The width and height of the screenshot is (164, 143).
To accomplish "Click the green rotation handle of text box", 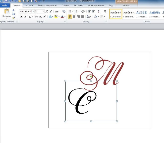I will (x=91, y=76).
